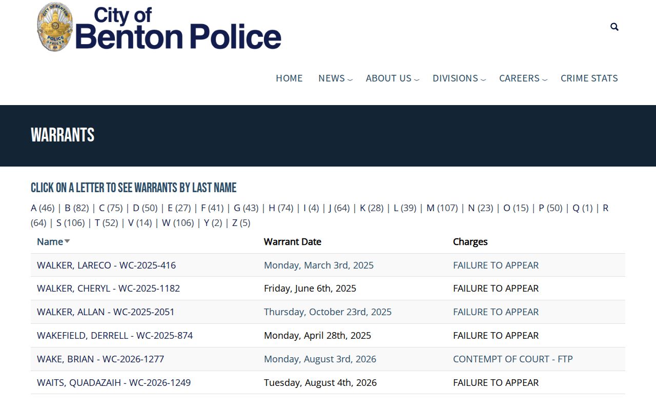Screen dimensions: 656x410
Task: Open warrant WALKER, ALLAN - WC-2025-2051
Action: [106, 312]
